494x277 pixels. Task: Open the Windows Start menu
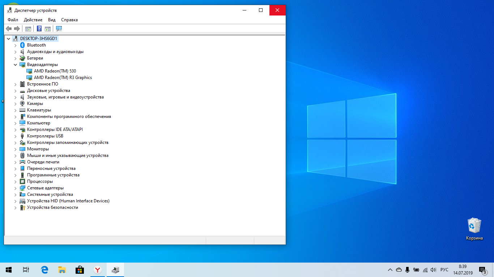9,270
